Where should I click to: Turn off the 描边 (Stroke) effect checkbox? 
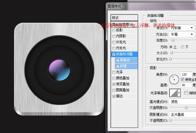(114, 96)
